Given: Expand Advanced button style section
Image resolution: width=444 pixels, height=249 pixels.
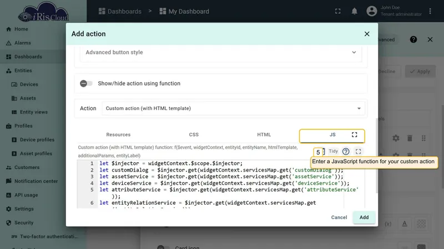Looking at the screenshot, I should pos(220,53).
